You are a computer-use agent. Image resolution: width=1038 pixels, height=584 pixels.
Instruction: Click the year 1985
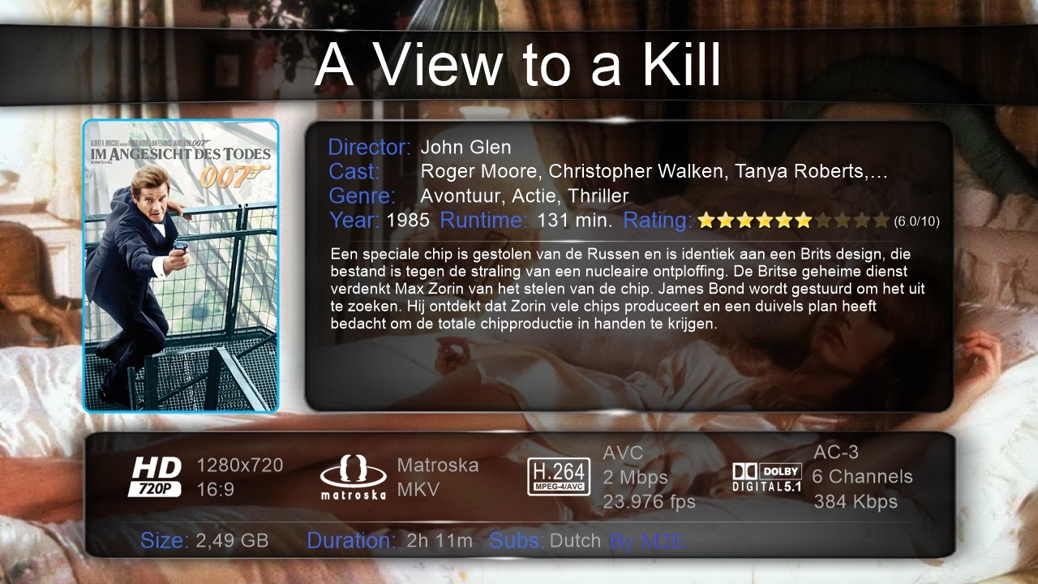click(408, 221)
